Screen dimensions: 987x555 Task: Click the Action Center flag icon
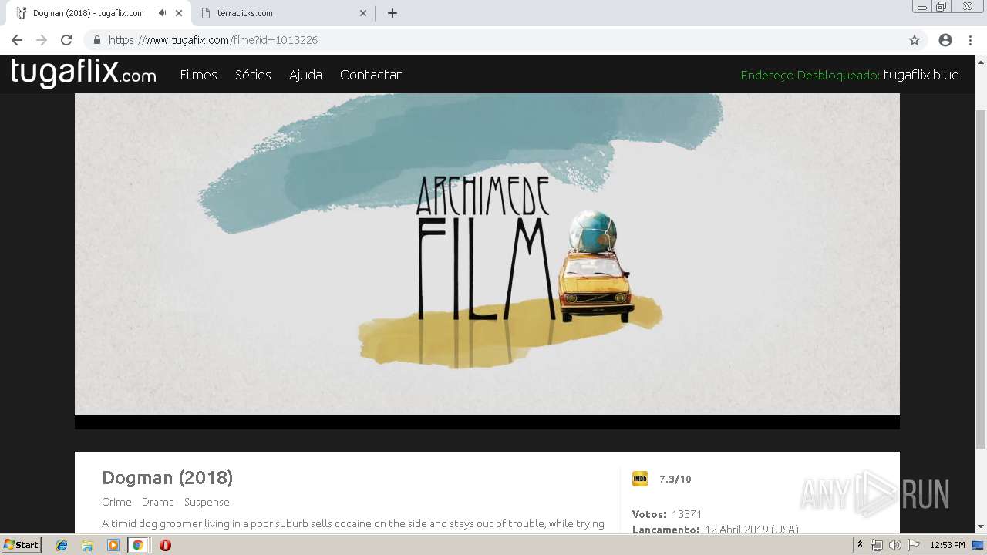coord(914,545)
